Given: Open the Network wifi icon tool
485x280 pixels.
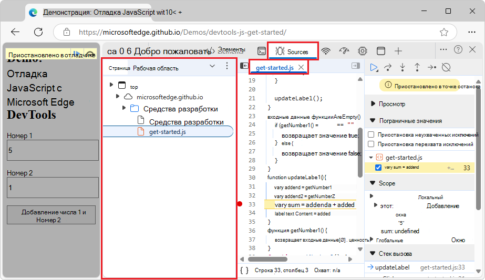Looking at the screenshot, I should point(326,51).
